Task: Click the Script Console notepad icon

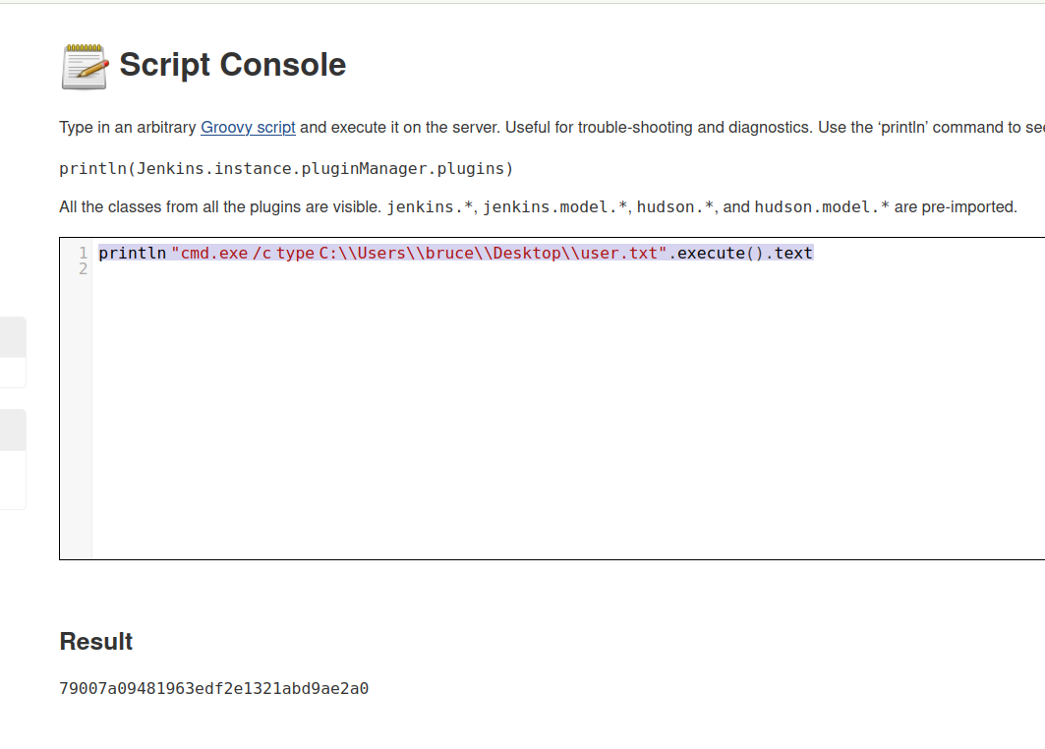Action: point(85,66)
